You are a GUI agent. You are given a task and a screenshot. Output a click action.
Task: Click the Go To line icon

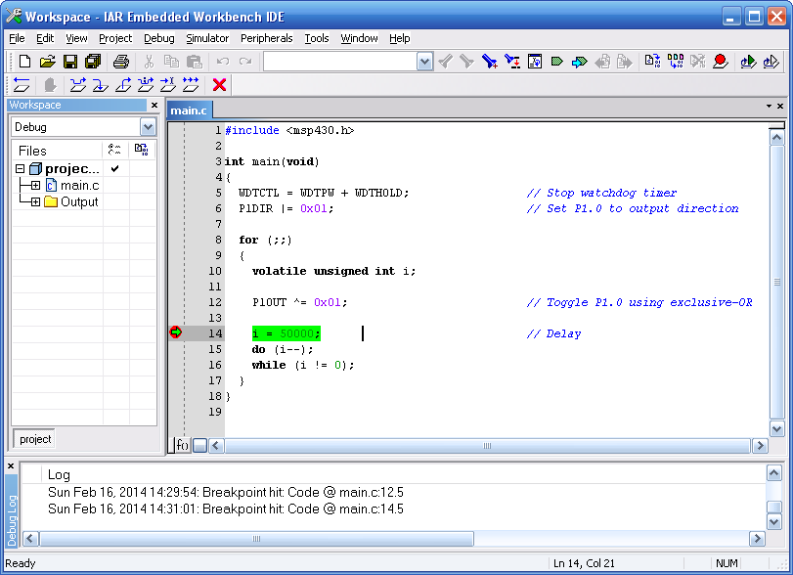(x=535, y=62)
